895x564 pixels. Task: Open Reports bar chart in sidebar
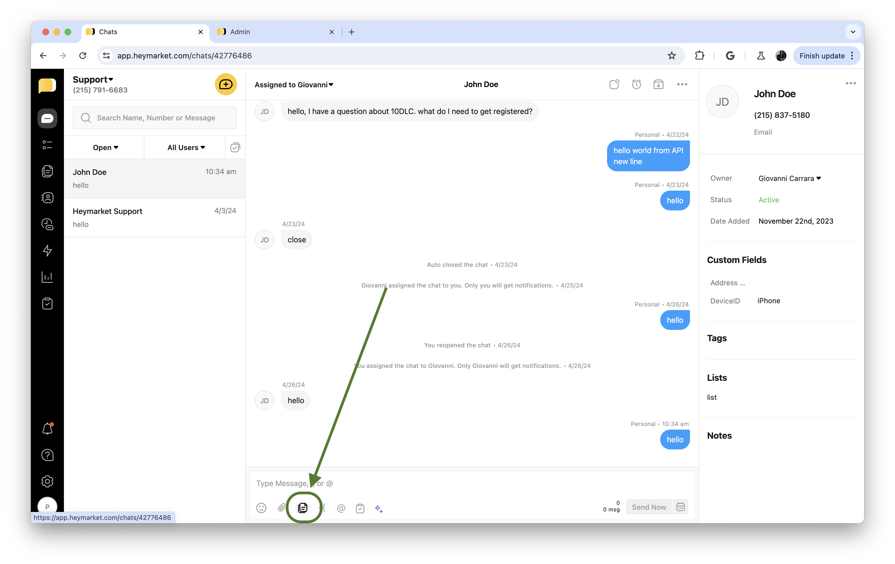pos(47,277)
